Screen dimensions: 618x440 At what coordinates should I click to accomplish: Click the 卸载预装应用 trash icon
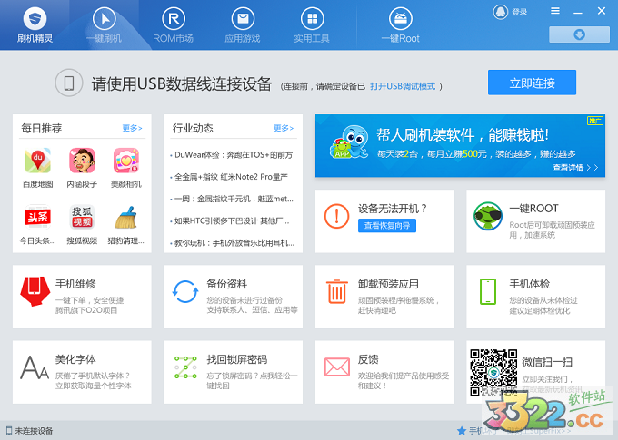[x=336, y=291]
